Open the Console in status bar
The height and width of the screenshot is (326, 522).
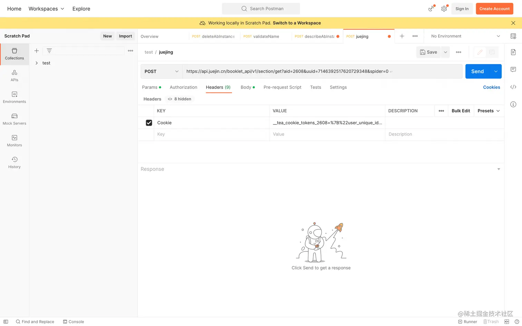coord(74,322)
